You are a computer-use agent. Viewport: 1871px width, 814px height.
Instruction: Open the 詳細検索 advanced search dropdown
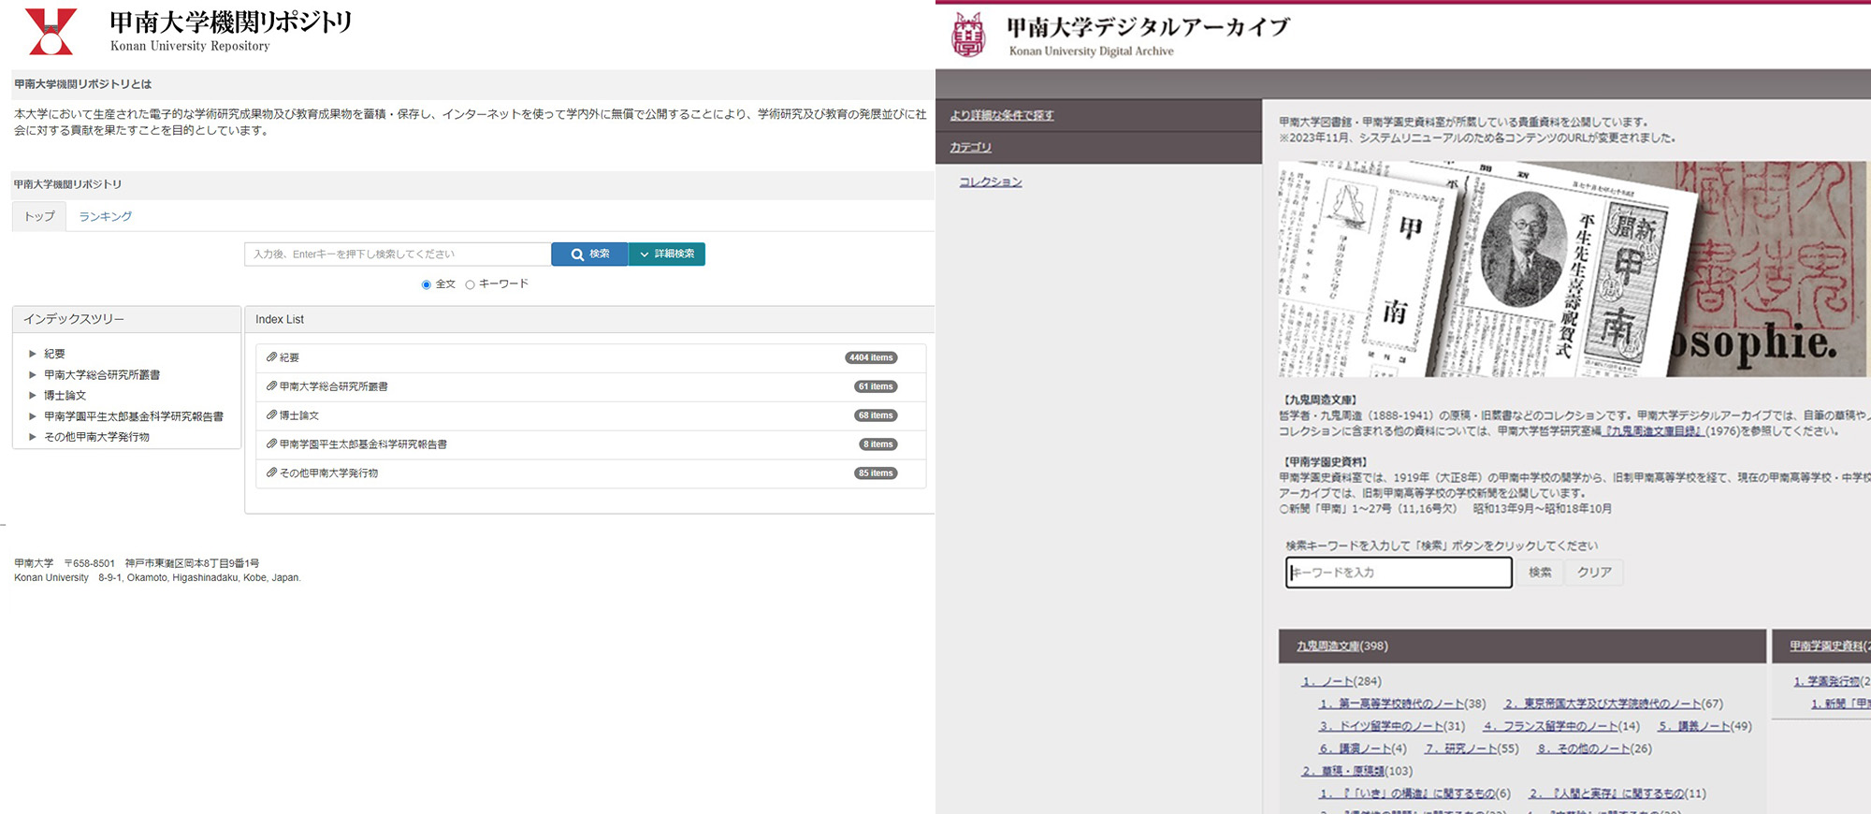667,254
